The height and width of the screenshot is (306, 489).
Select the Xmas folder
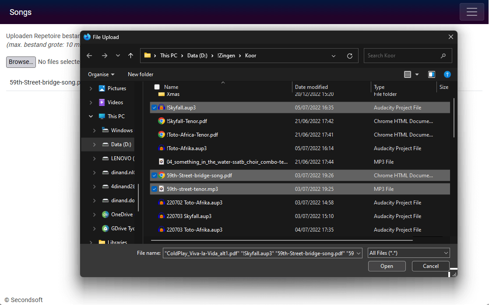pyautogui.click(x=173, y=94)
